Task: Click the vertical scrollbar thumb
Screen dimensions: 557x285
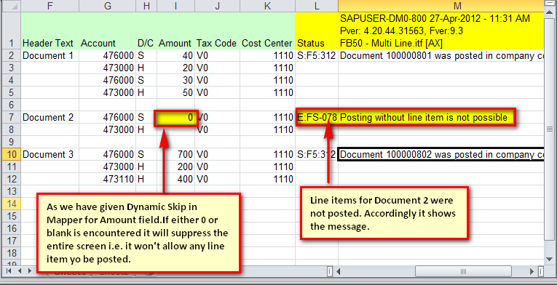Action: point(550,129)
